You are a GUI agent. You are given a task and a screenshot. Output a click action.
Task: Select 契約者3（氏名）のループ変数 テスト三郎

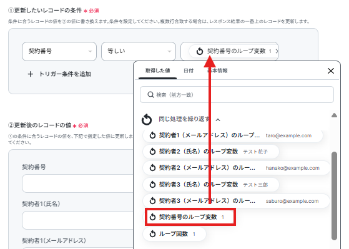[211, 185]
